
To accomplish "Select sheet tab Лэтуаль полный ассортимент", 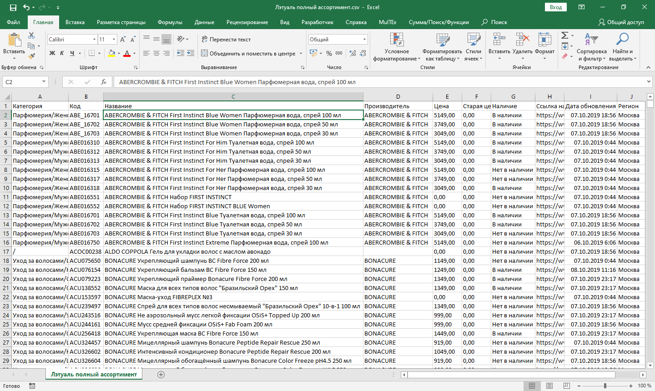I will coord(94,375).
